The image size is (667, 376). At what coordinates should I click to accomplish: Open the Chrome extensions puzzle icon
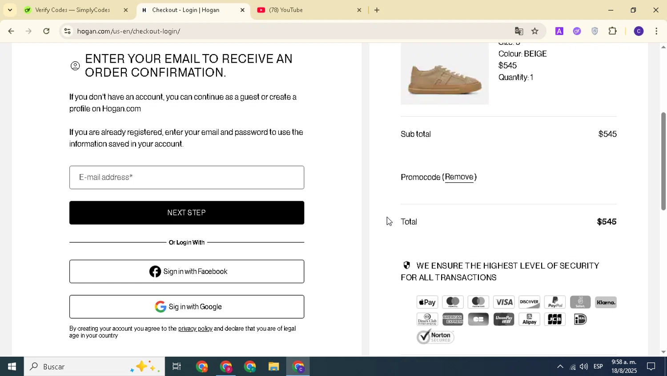pyautogui.click(x=613, y=31)
